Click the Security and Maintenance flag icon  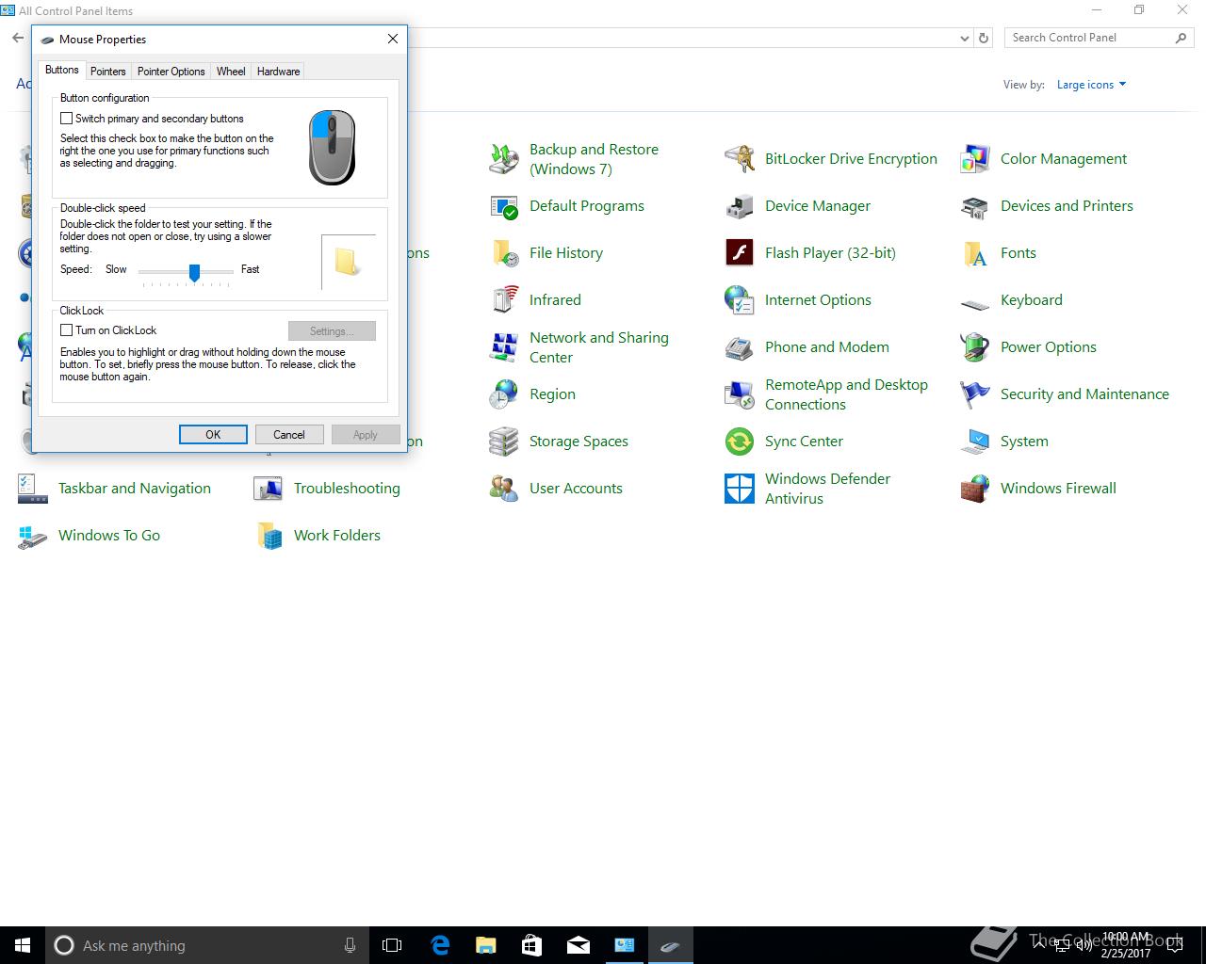(975, 394)
